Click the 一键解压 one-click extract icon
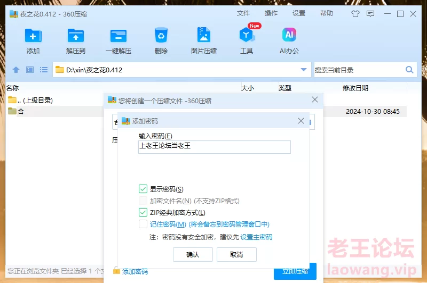 (118, 36)
